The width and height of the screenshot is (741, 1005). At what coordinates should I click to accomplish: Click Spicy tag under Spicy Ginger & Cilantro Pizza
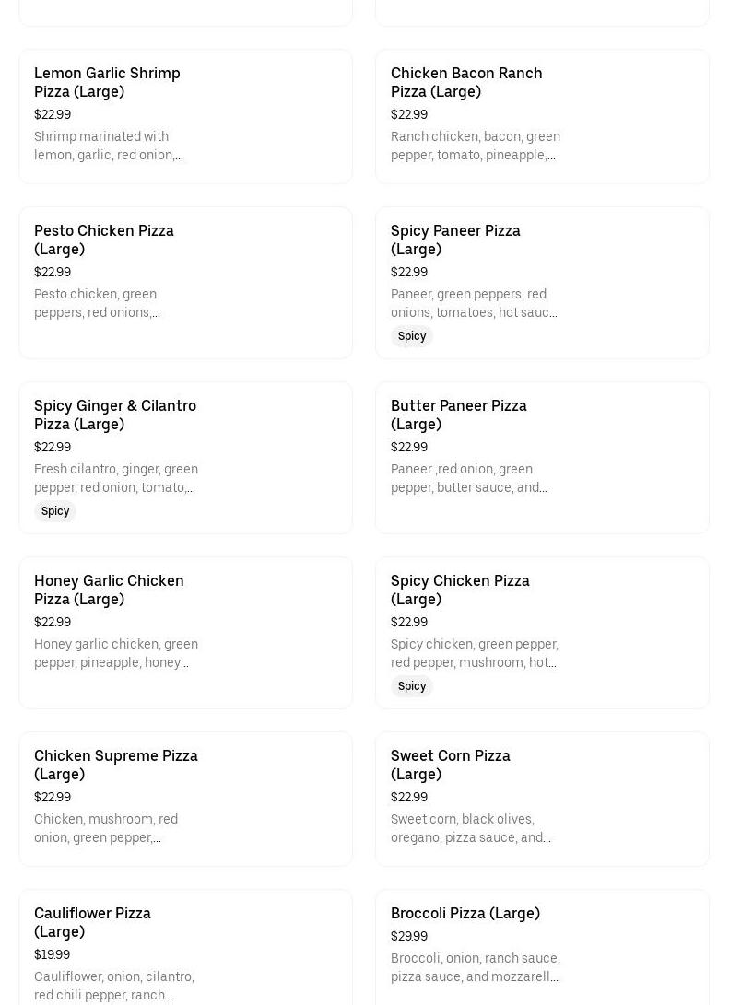coord(55,511)
